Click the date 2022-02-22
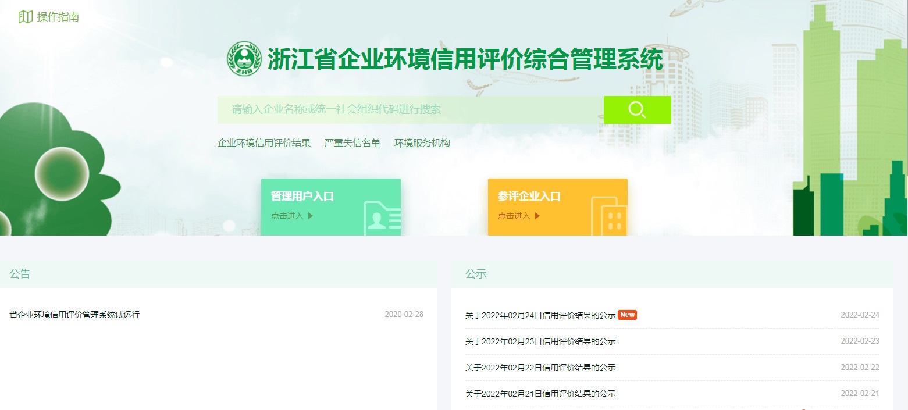The width and height of the screenshot is (908, 410). [860, 368]
